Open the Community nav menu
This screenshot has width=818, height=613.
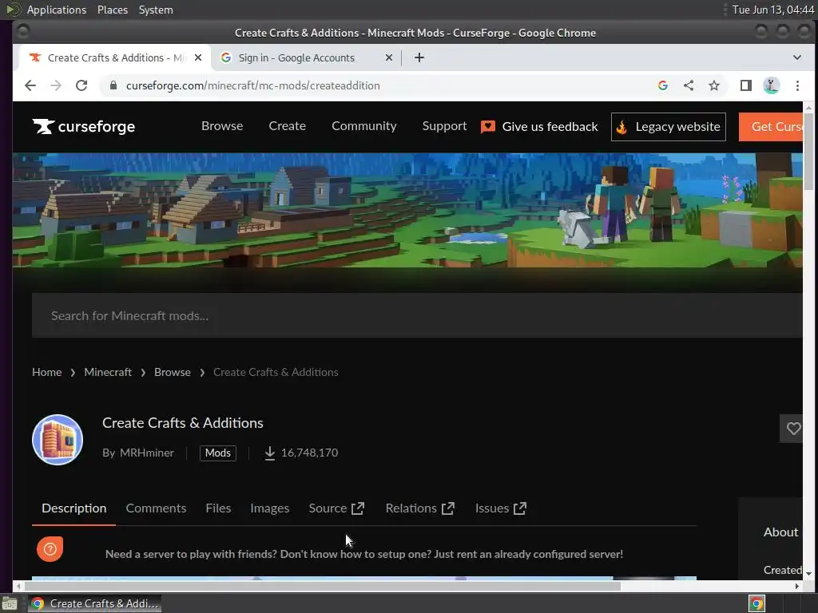coord(364,126)
